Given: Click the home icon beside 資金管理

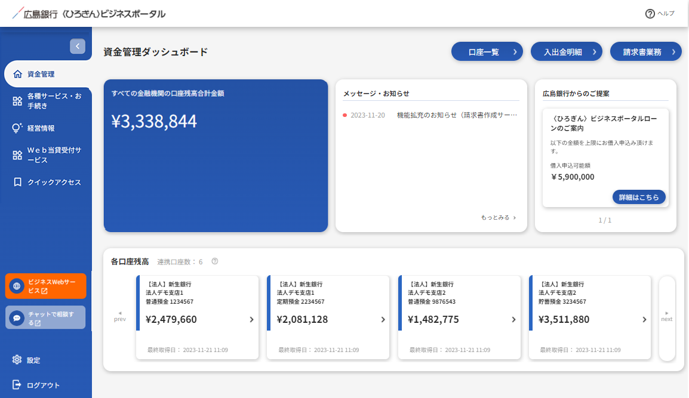Looking at the screenshot, I should pos(17,74).
